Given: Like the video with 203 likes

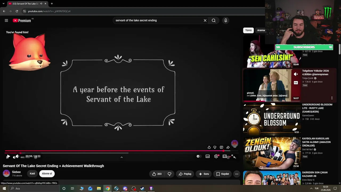Looking at the screenshot, I should pos(157,174).
